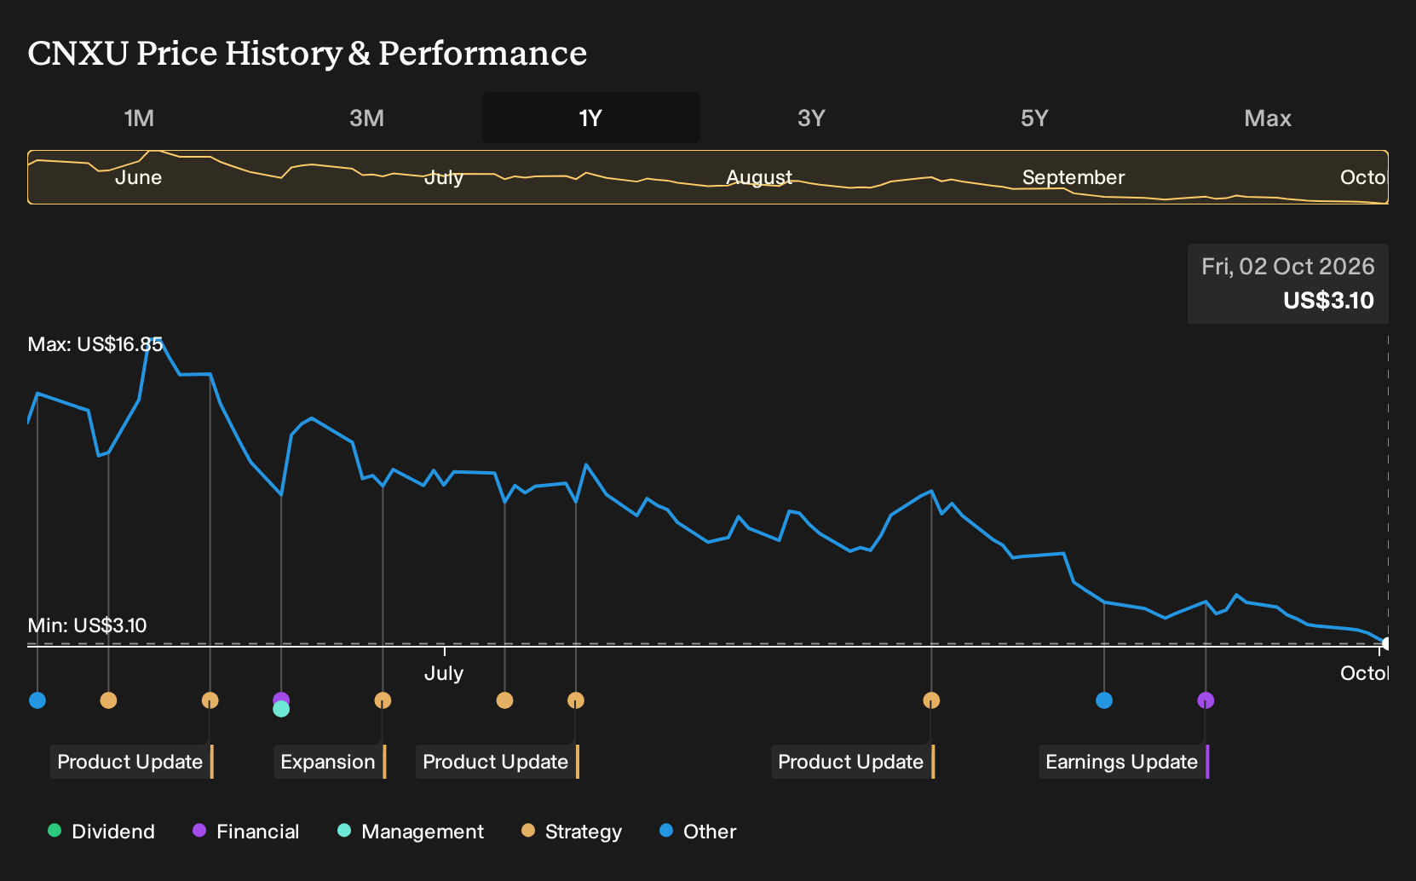Viewport: 1416px width, 881px height.
Task: Click the orange Strategy marker just right of the July tick
Action: [504, 700]
